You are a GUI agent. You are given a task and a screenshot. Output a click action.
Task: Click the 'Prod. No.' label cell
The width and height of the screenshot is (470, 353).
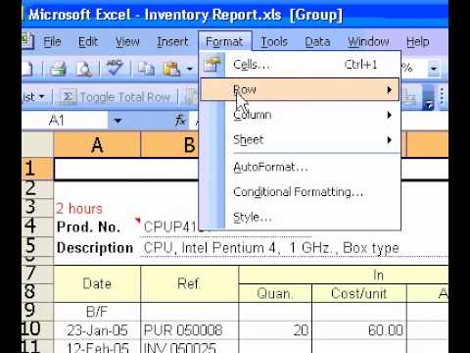click(97, 227)
